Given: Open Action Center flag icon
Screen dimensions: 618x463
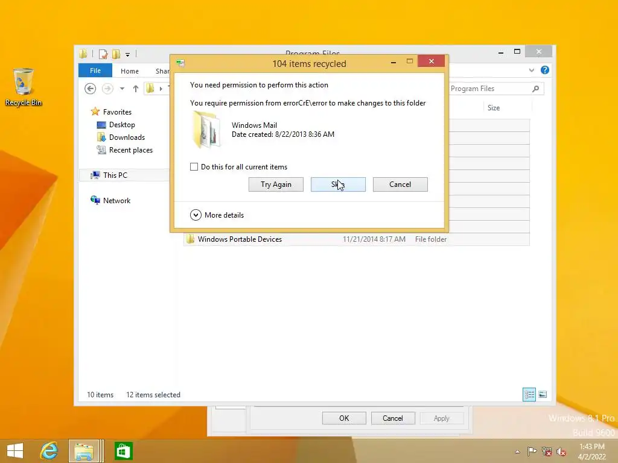Looking at the screenshot, I should 532,452.
